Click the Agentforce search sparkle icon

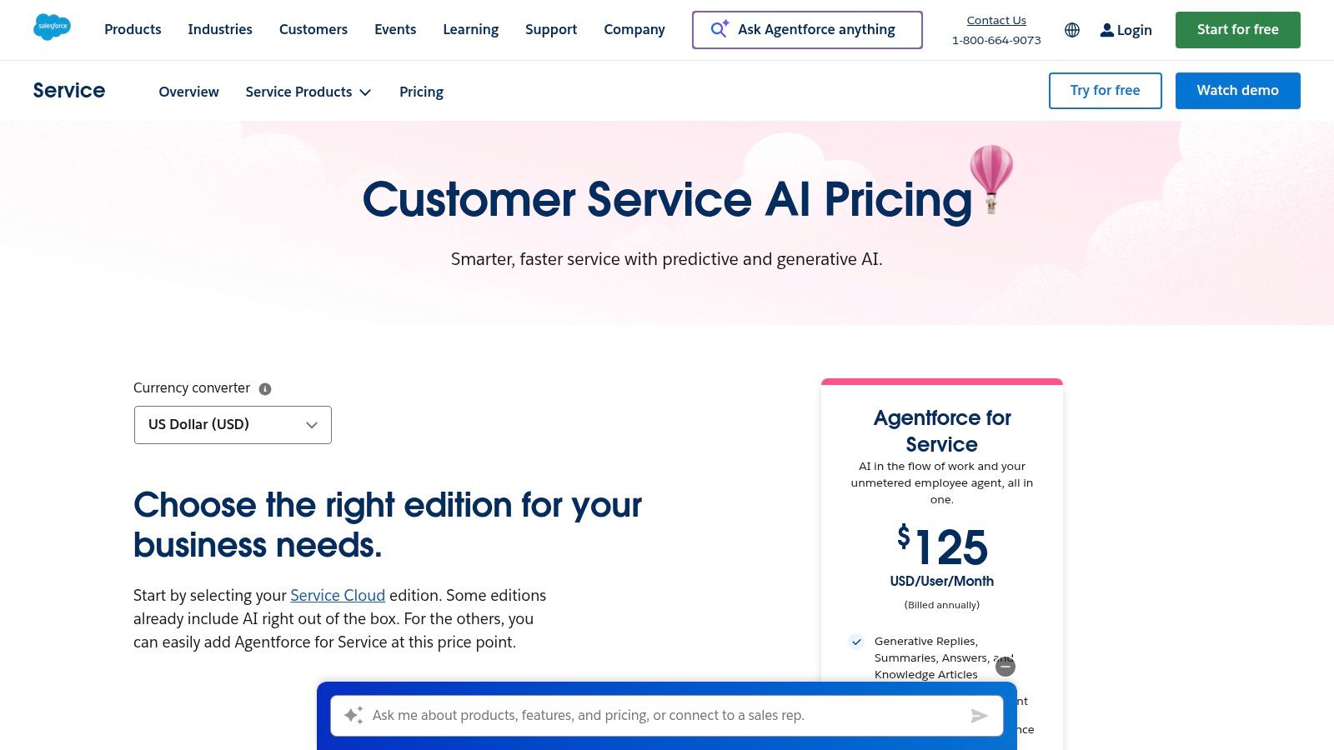(719, 29)
